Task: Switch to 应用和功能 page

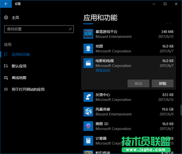Action: pos(21,54)
